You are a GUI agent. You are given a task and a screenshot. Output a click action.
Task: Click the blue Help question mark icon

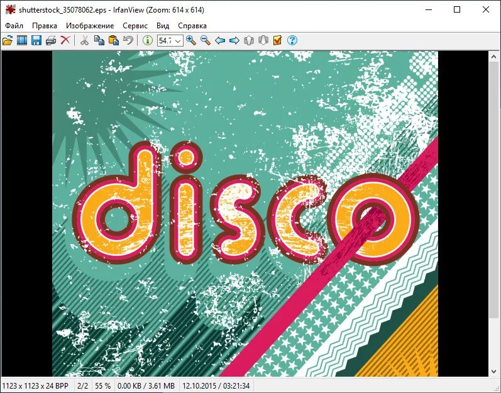tap(292, 40)
